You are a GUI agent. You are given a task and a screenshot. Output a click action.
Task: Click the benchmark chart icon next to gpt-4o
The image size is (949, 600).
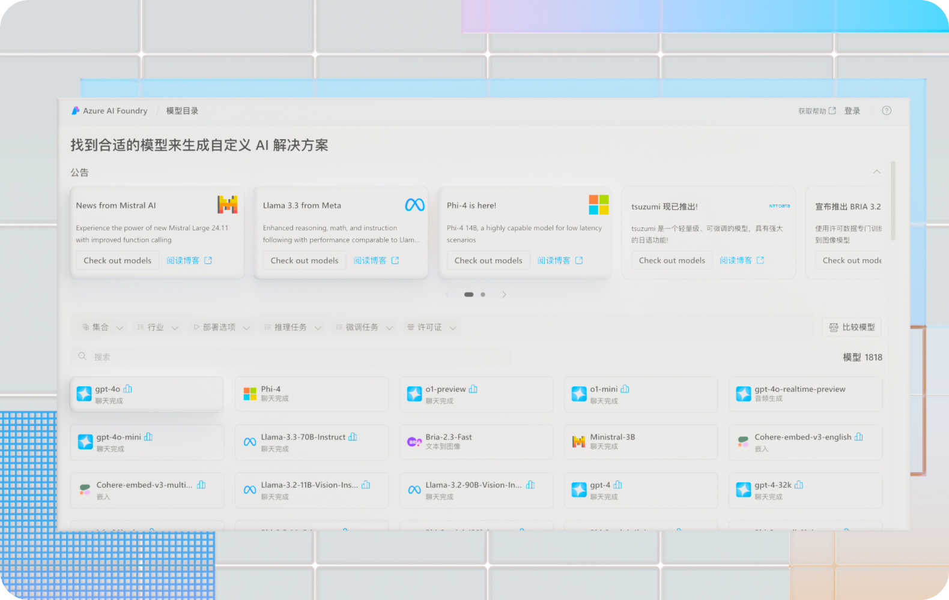coord(128,389)
